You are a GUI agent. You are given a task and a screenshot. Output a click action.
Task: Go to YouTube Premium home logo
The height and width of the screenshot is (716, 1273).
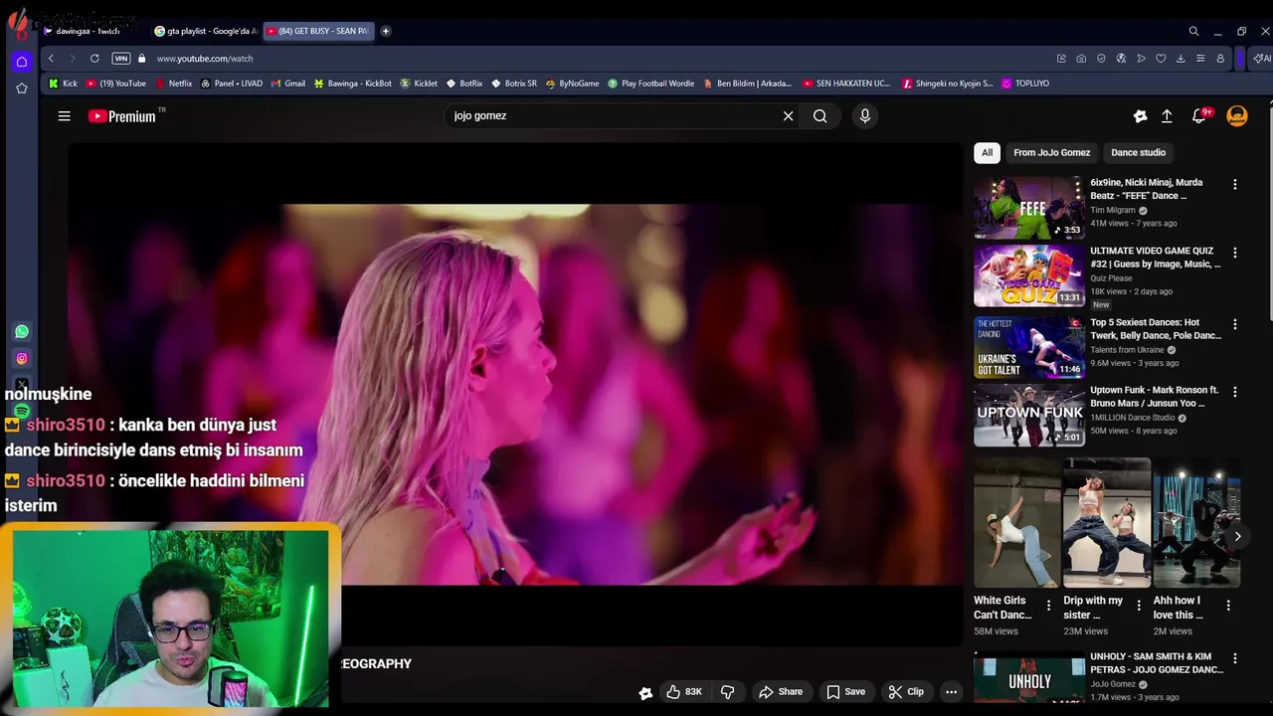point(121,116)
